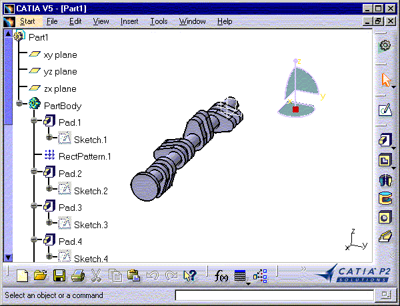
Task: Open a file with the folder icon
Action: [x=40, y=275]
